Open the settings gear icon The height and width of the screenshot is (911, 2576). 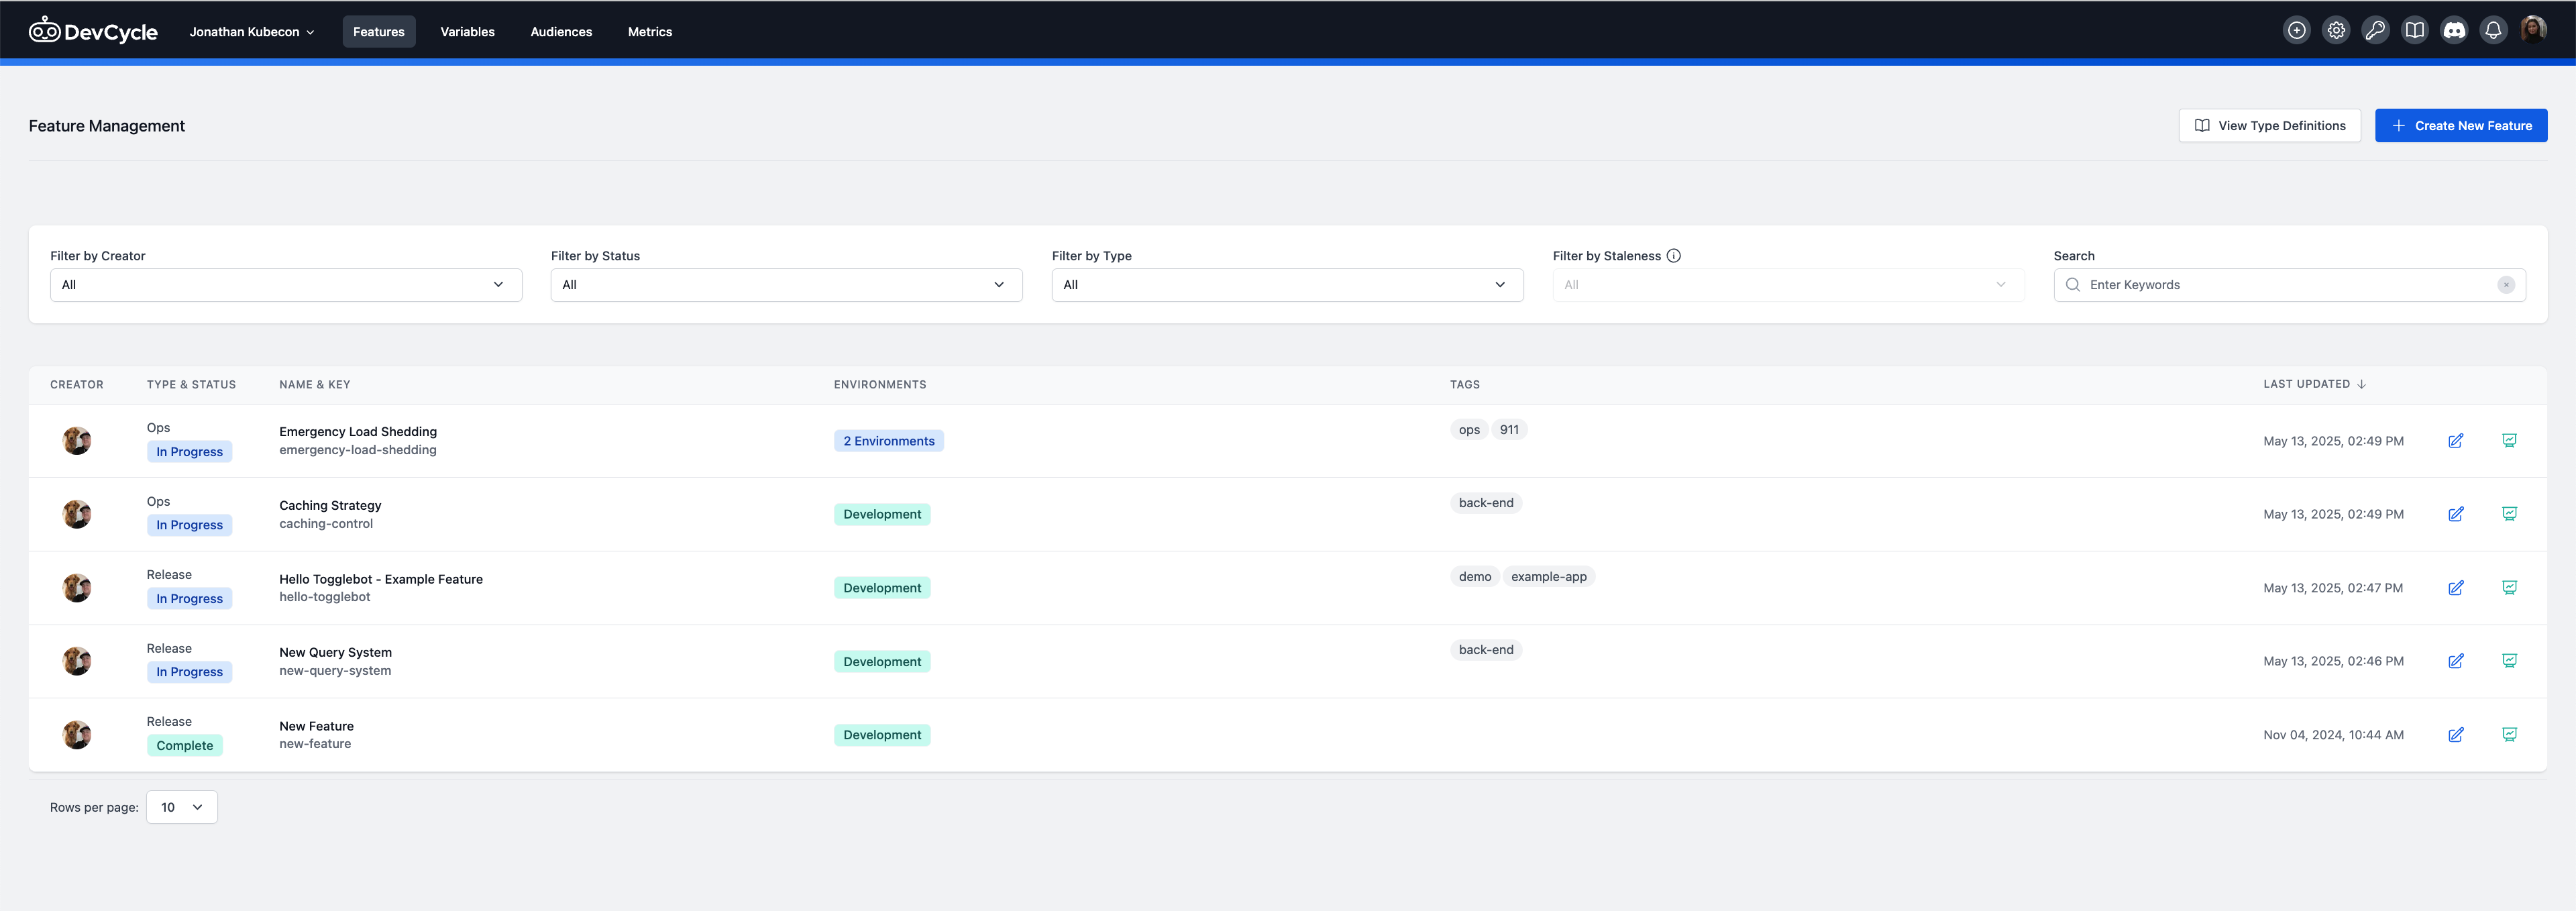2336,30
